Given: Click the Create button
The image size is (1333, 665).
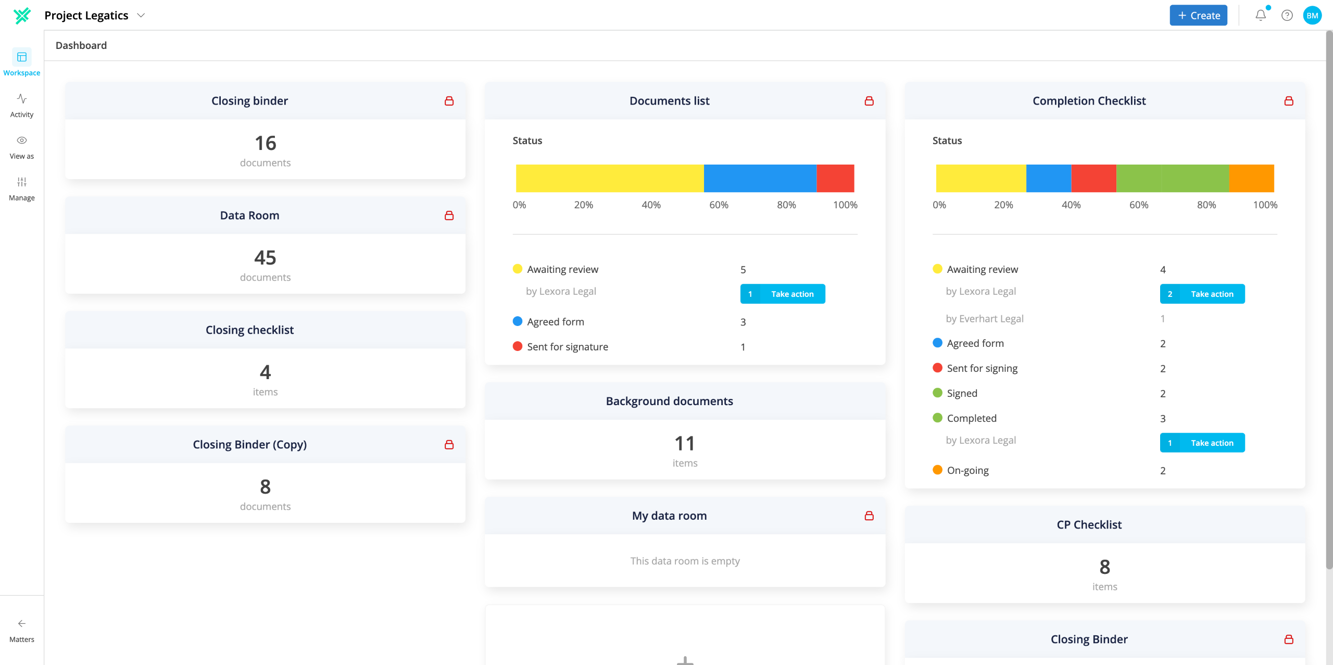Looking at the screenshot, I should (1198, 15).
